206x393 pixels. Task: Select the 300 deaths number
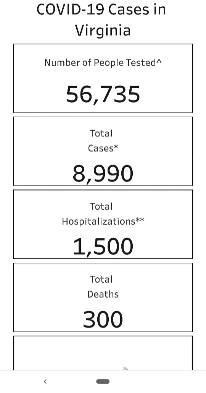103,319
